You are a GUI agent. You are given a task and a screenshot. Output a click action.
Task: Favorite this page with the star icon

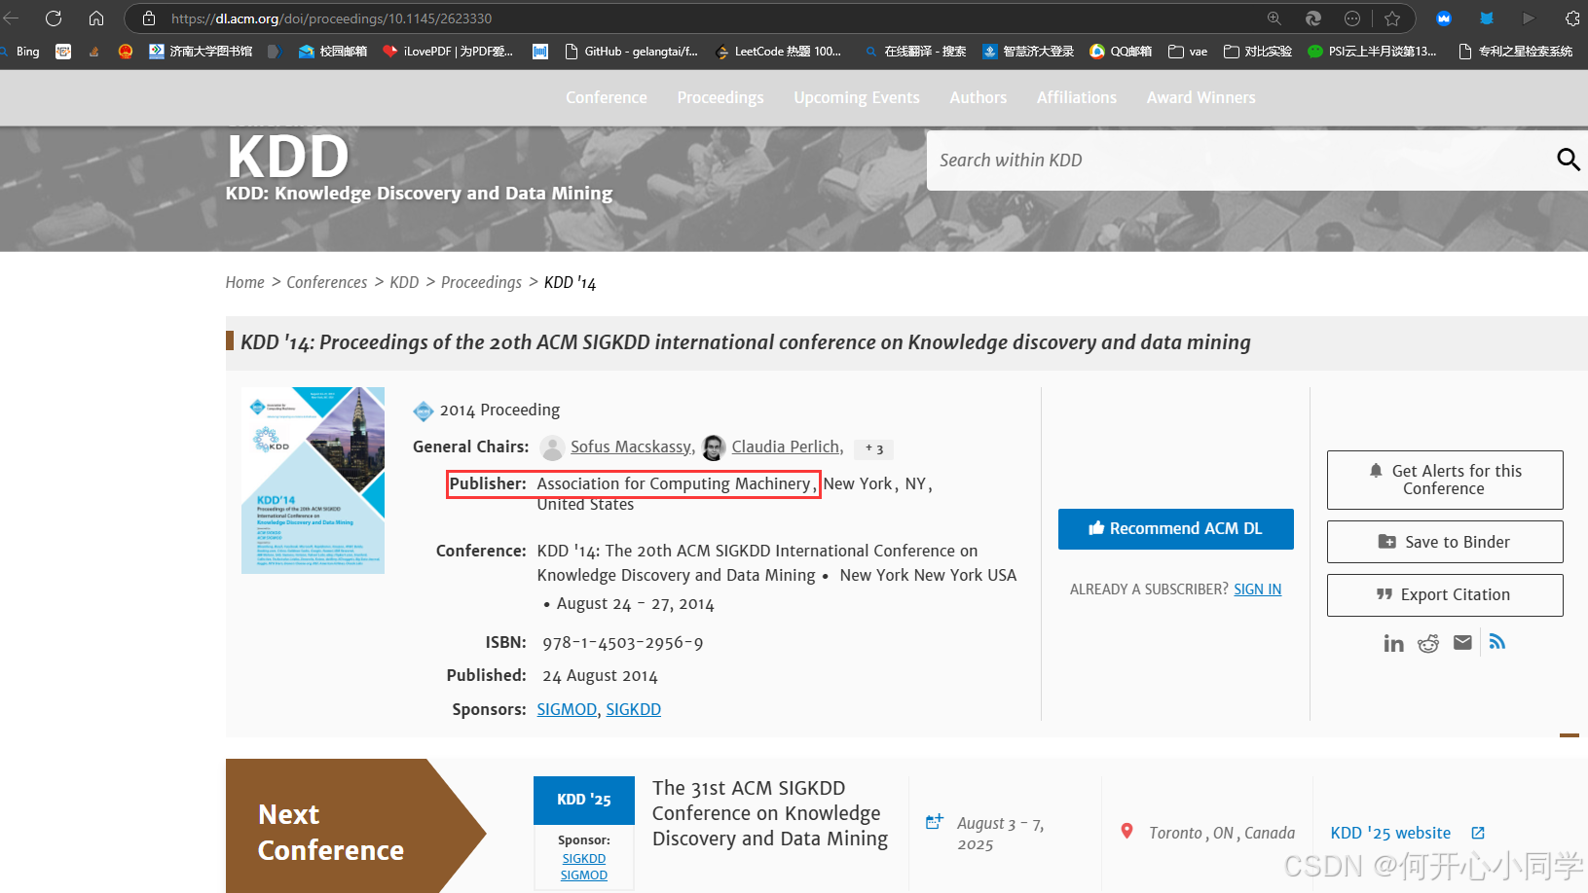pos(1392,18)
